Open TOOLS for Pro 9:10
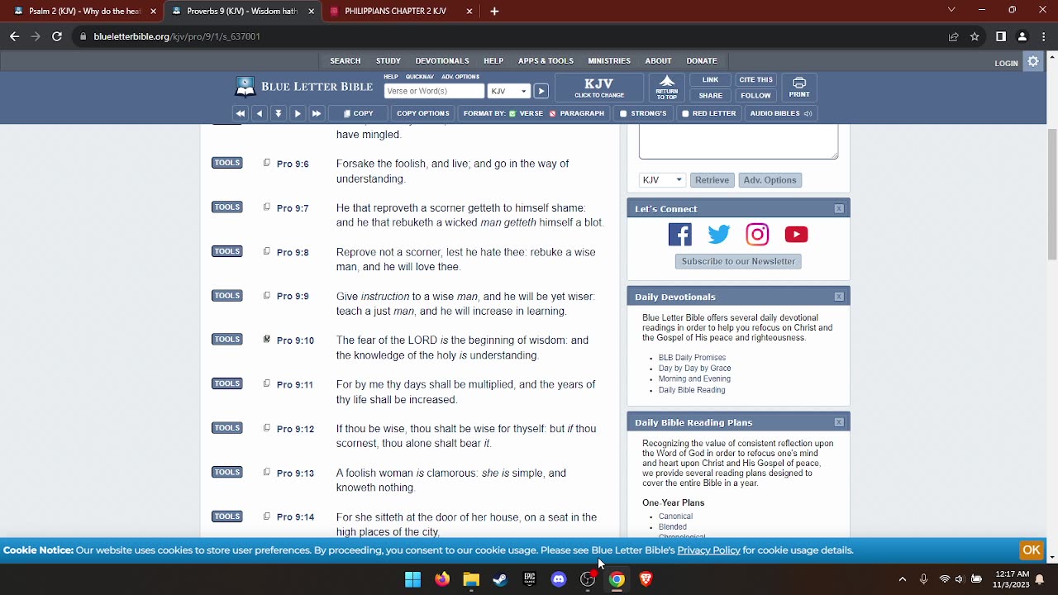The image size is (1058, 595). click(227, 340)
